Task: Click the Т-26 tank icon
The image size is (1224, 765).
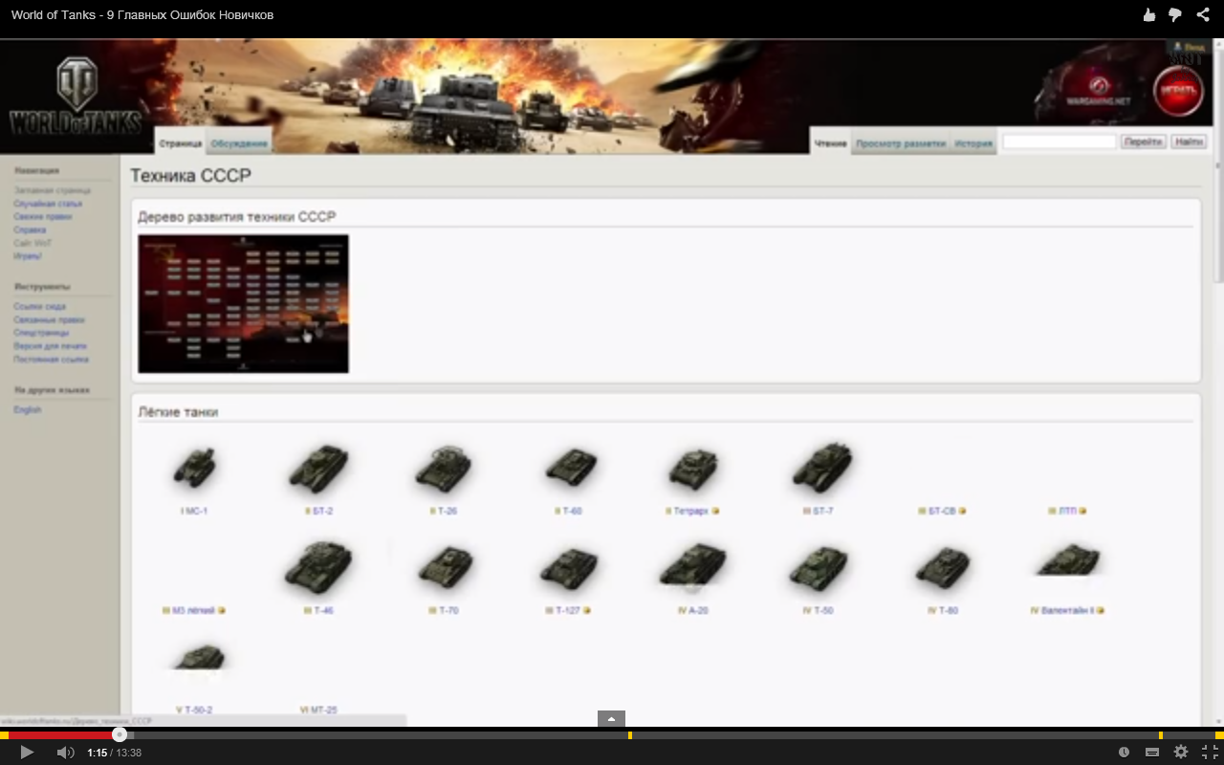Action: (x=444, y=469)
